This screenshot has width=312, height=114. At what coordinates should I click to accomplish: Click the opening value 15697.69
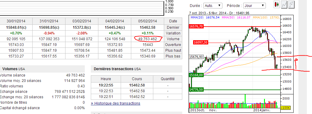coord(81,45)
